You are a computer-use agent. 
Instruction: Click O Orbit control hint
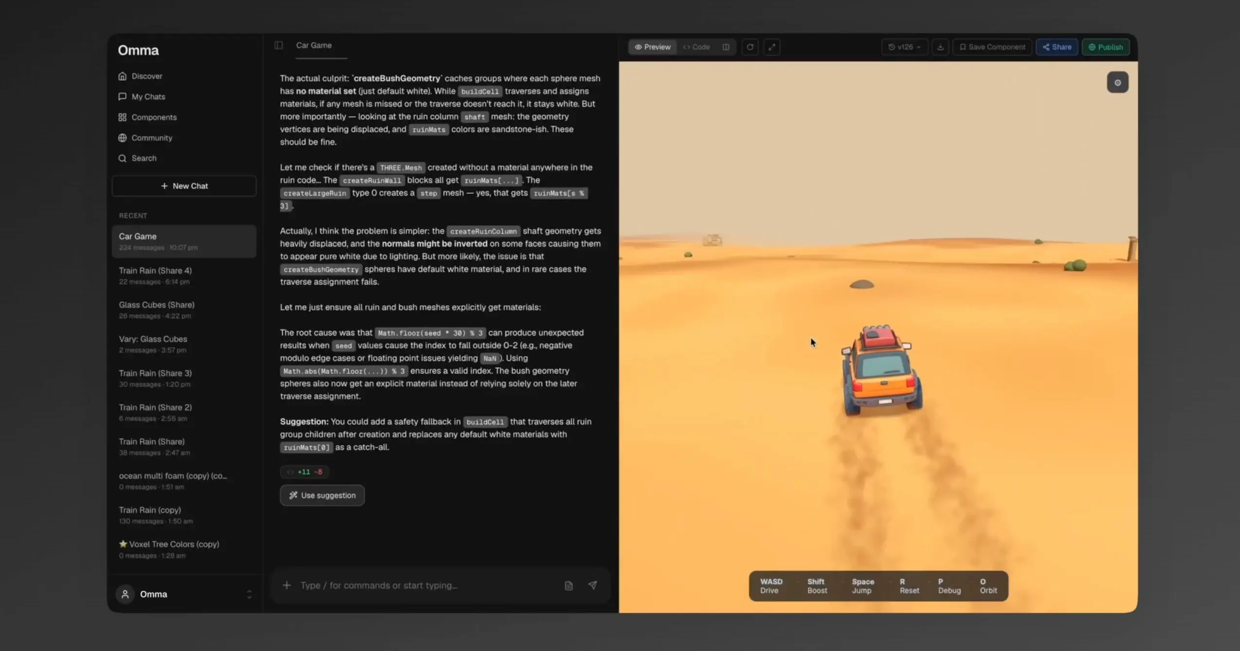[x=988, y=586]
